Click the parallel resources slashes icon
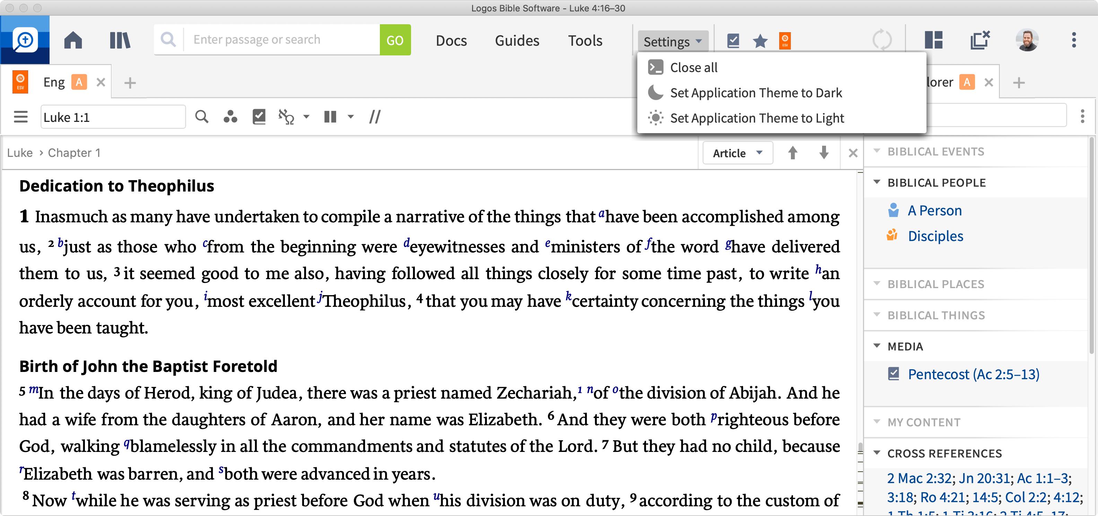Screen dimensions: 1098x516 [x=375, y=117]
